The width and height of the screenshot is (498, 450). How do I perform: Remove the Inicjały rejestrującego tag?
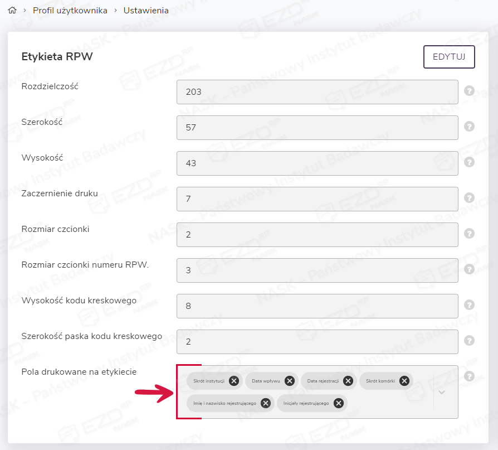point(338,403)
